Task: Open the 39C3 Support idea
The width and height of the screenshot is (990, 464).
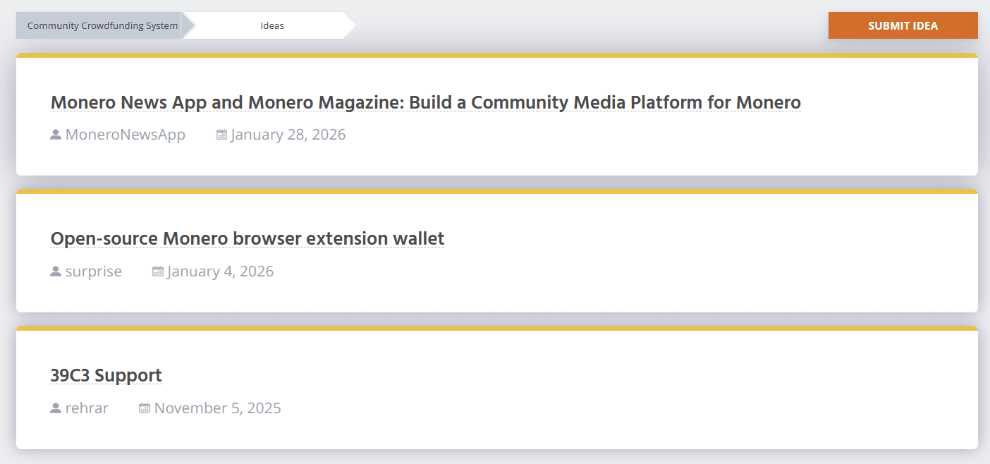Action: [x=106, y=375]
